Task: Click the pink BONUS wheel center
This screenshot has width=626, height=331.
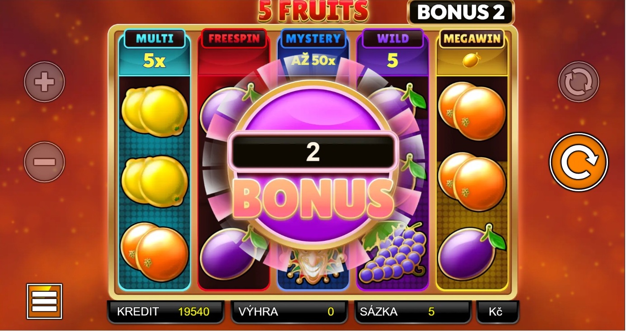Action: tap(313, 165)
